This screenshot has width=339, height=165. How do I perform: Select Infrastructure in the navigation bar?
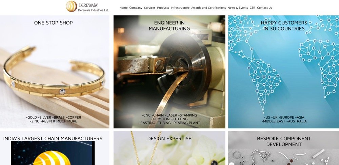tap(180, 8)
